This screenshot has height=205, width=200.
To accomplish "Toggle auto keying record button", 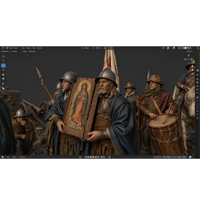I will 80,157.
